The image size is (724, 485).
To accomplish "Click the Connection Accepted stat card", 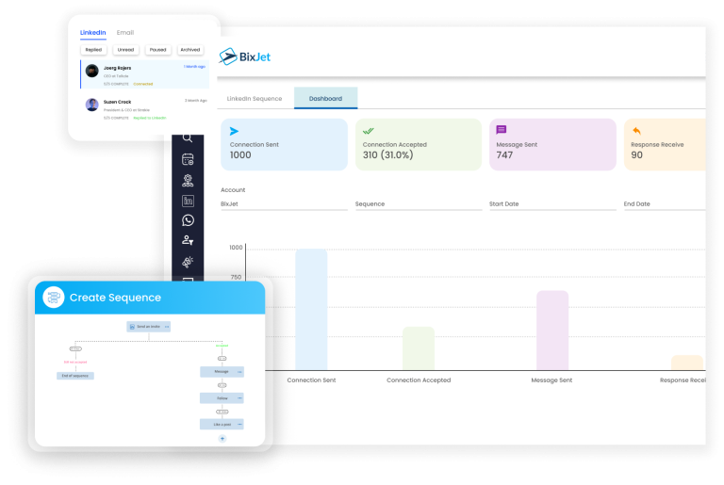I will point(419,144).
